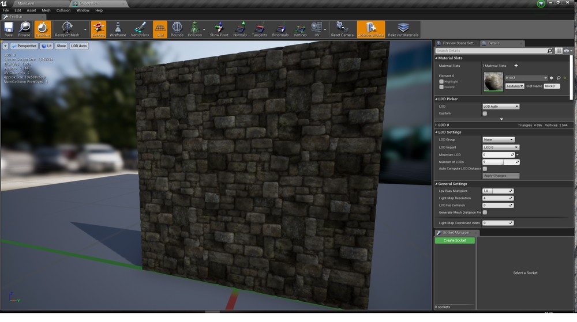Open the Collision menu in the menu bar

click(63, 10)
